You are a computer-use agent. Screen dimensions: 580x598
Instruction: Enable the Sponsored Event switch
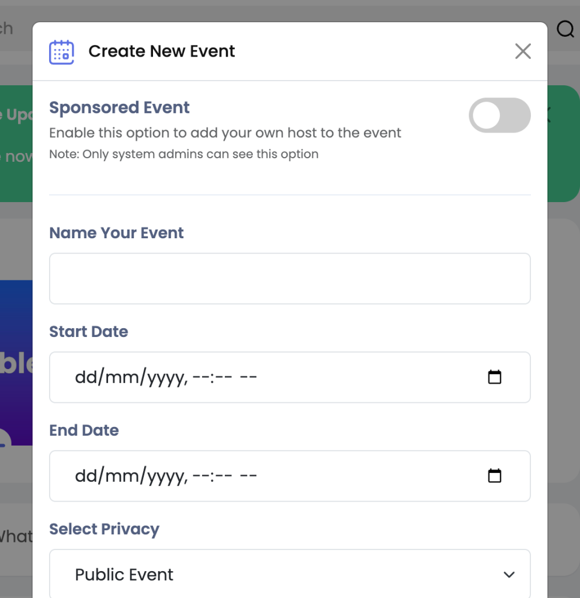point(499,115)
